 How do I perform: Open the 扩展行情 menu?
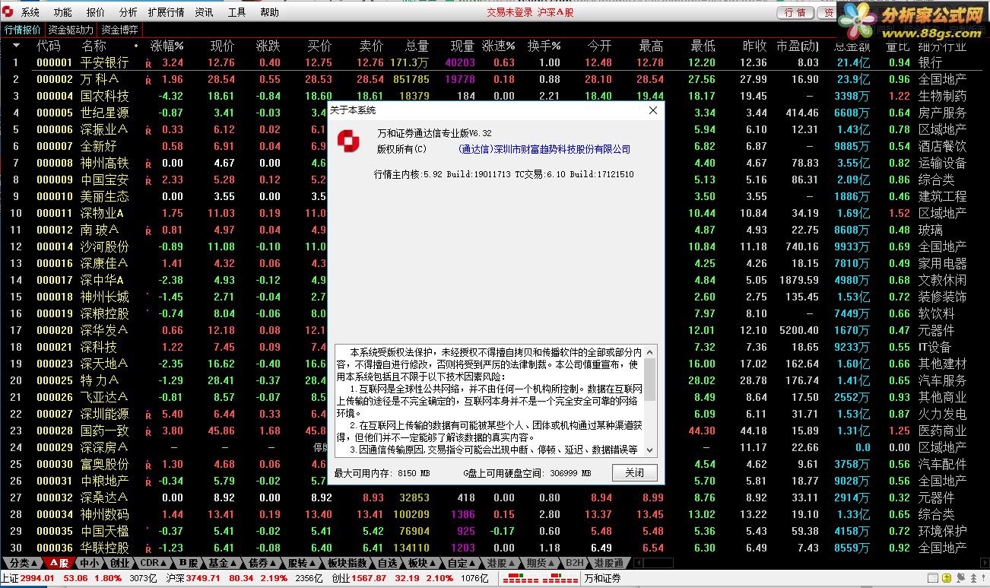pos(166,12)
